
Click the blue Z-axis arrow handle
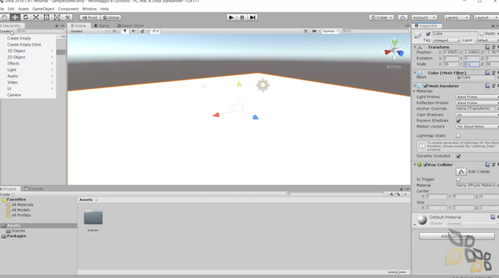(x=255, y=117)
